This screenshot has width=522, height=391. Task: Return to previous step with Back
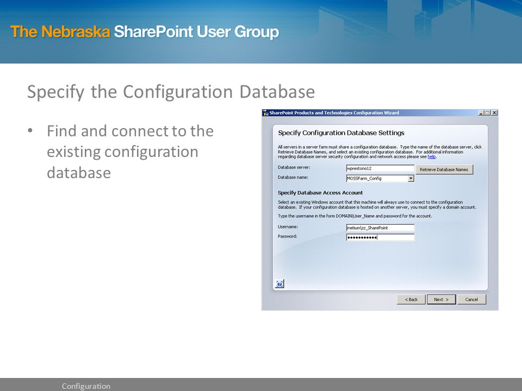pos(411,300)
